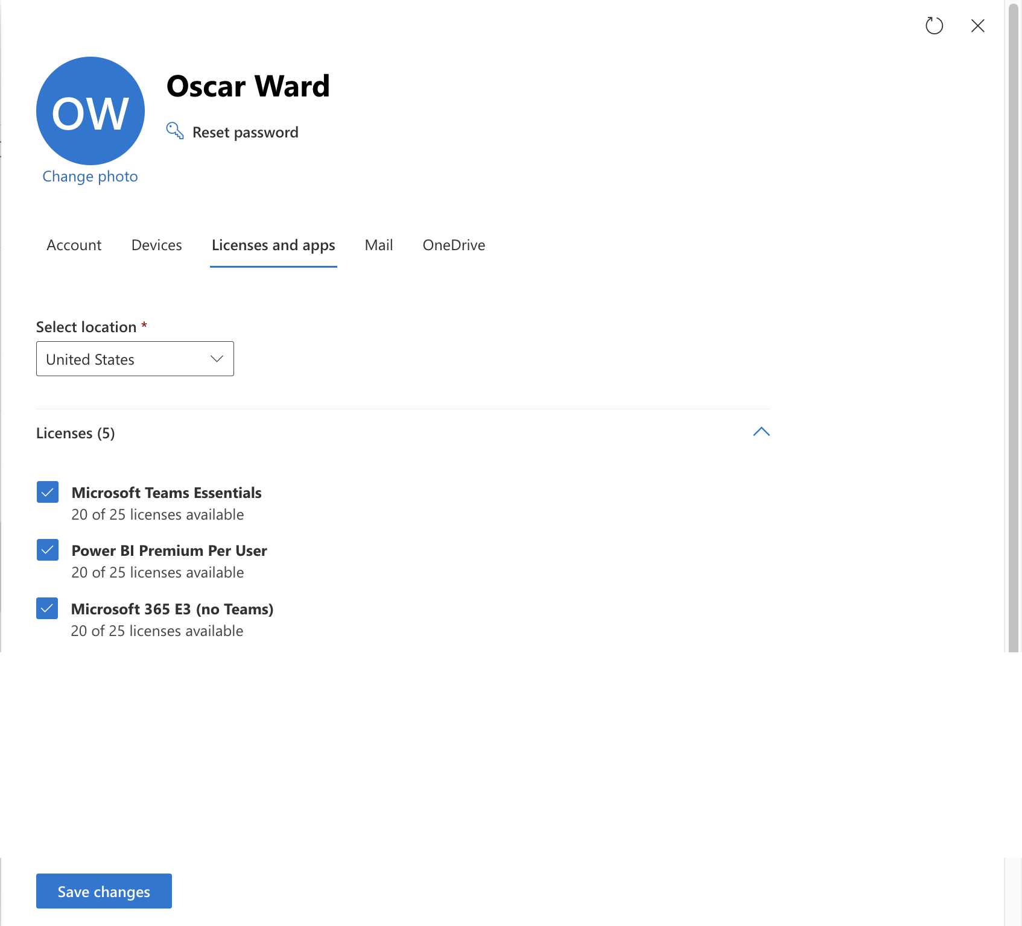Click the Microsoft 365 E3 (no Teams) label
The height and width of the screenshot is (926, 1022).
[x=173, y=609]
